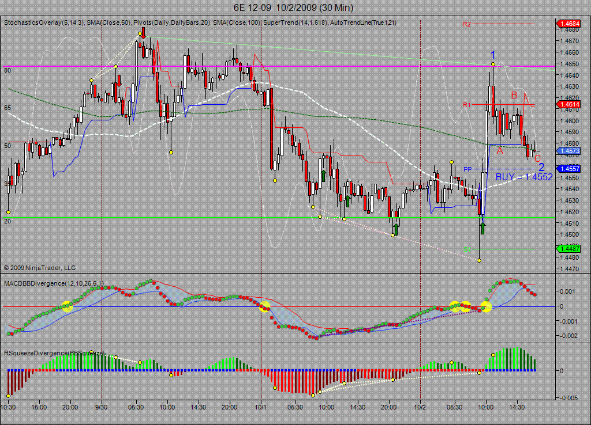
Task: Click the 15:00 time label on the axis
Action: (x=39, y=407)
